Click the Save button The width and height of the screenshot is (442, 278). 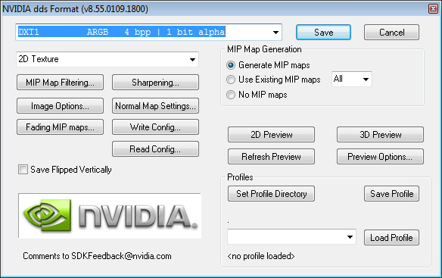click(323, 32)
